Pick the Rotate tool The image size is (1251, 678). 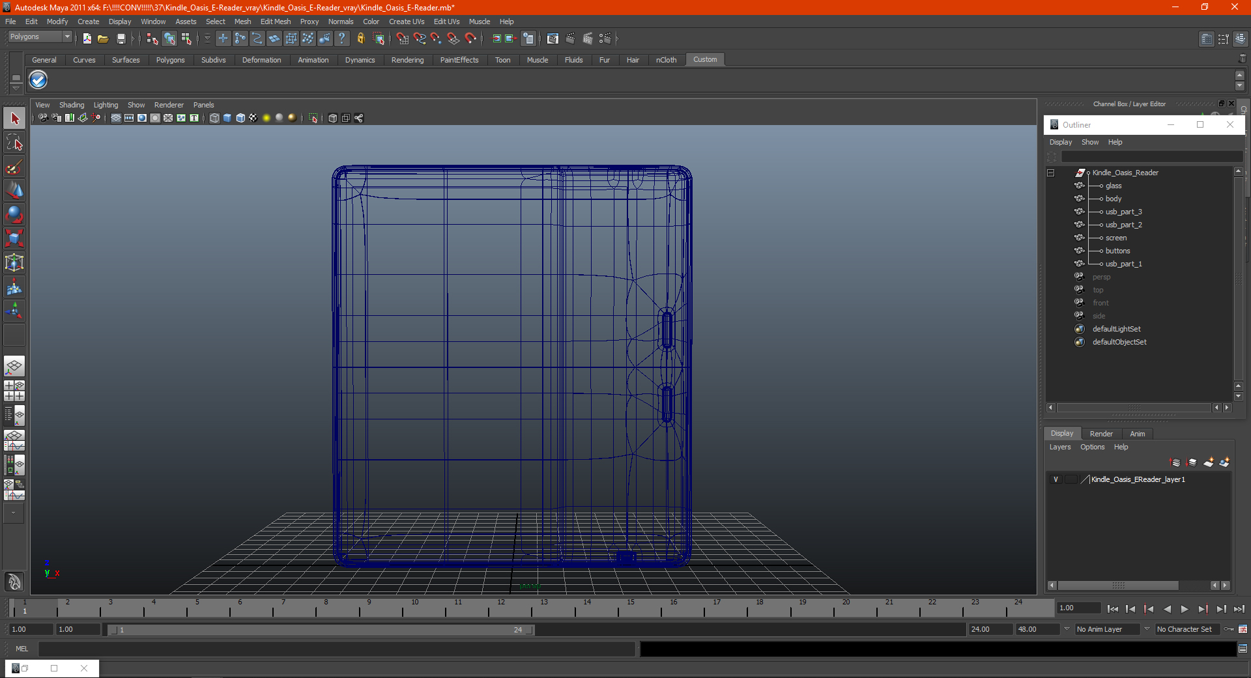click(x=14, y=215)
